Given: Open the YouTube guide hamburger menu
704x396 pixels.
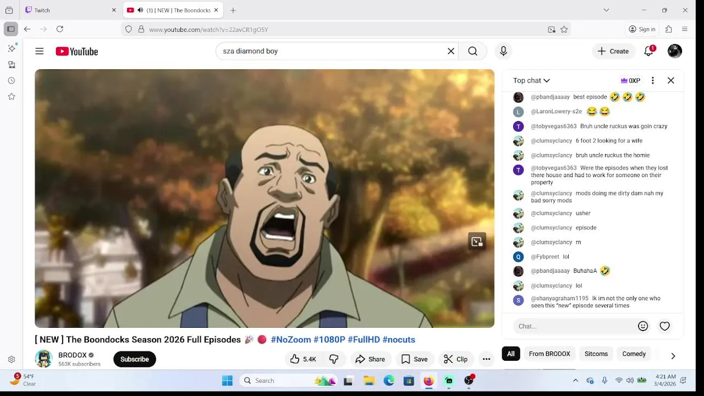Looking at the screenshot, I should (40, 51).
